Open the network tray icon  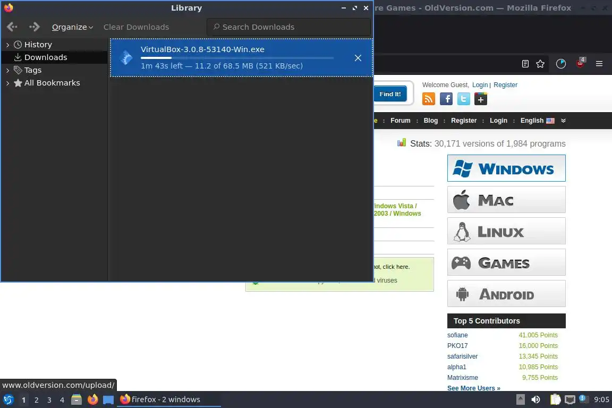tap(570, 399)
